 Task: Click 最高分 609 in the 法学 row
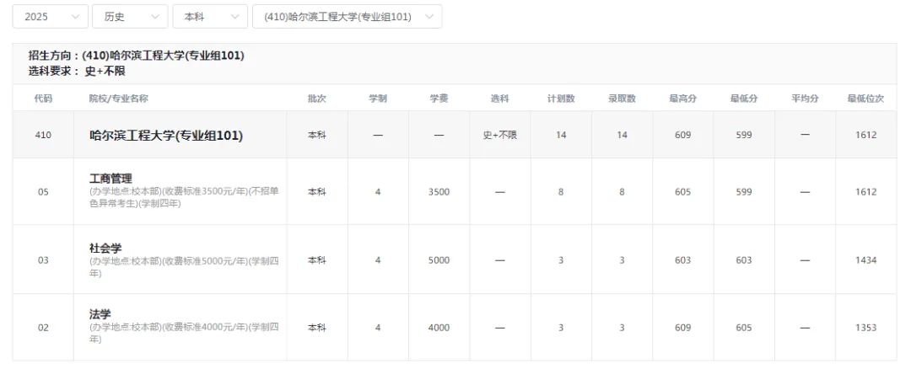tap(683, 328)
